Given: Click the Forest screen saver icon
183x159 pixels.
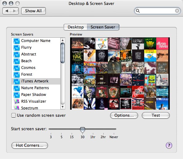Looking at the screenshot, I should pyautogui.click(x=17, y=74).
